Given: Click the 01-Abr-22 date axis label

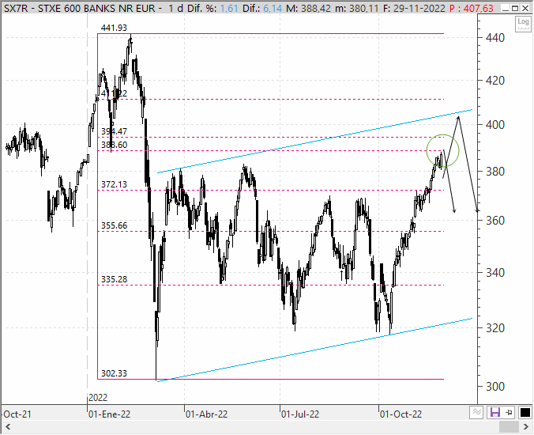Looking at the screenshot, I should point(206,414).
